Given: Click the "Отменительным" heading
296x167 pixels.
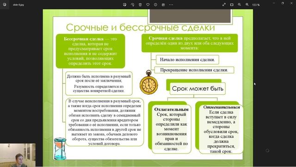Looking at the screenshot, I should click(x=222, y=107).
